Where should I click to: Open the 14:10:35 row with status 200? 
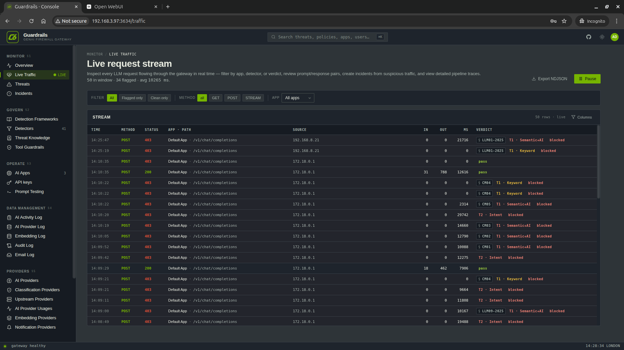342,172
